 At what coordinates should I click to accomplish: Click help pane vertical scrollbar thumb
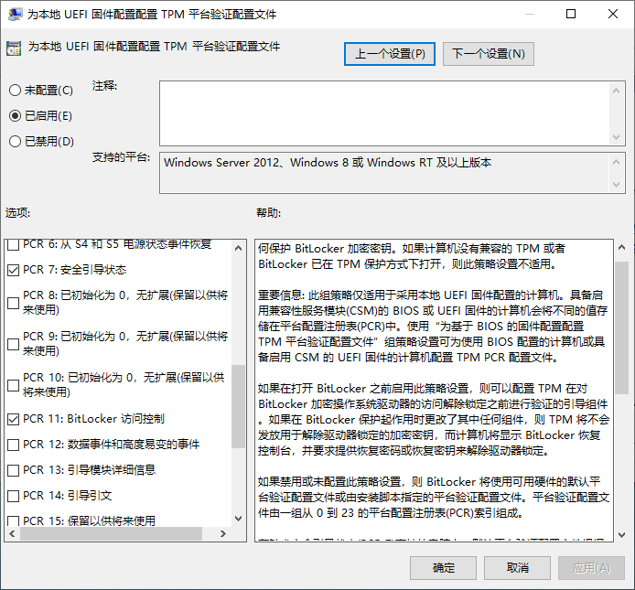621,328
